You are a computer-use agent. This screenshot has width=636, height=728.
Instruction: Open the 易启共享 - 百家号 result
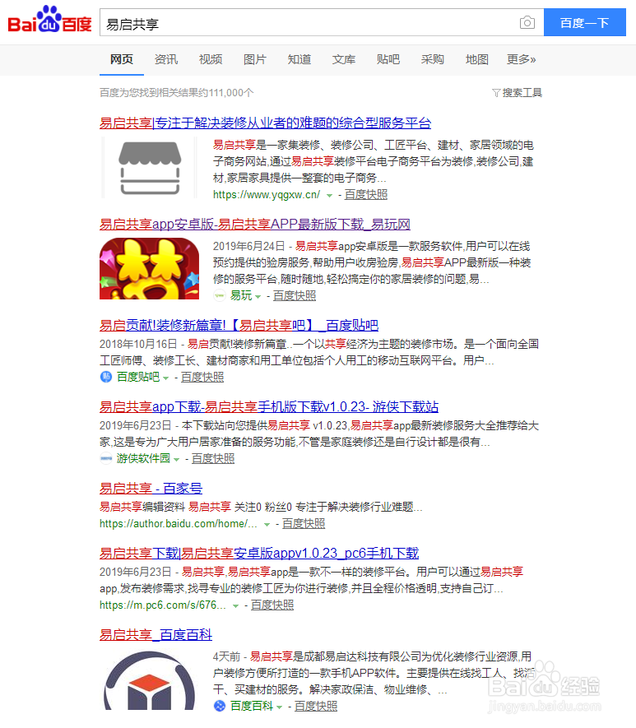(151, 489)
